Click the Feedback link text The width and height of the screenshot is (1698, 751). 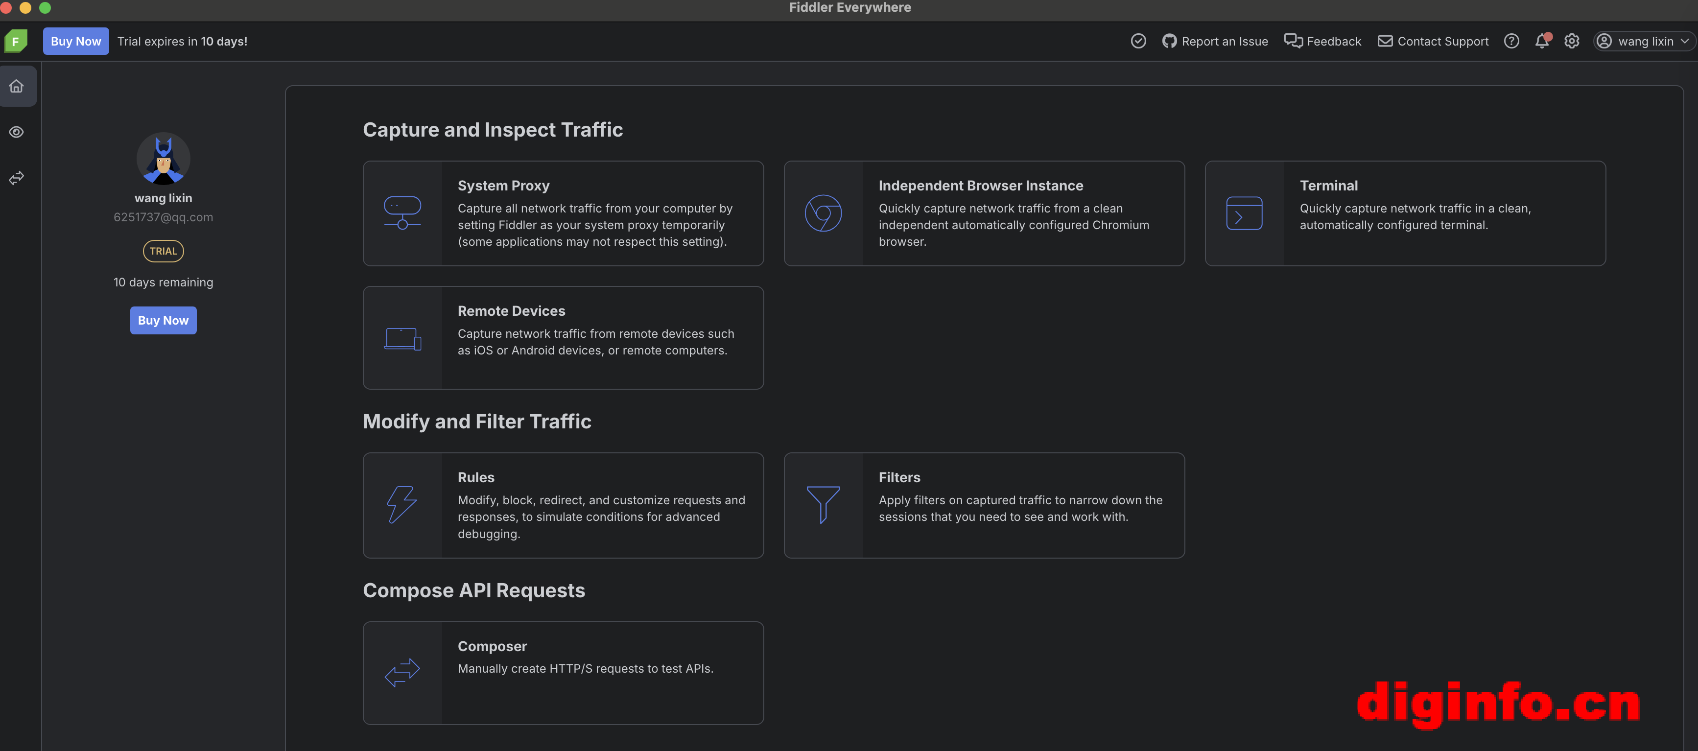pyautogui.click(x=1334, y=42)
